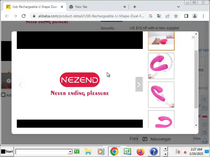Select the third pink product thumbnail
Screen dimensions: 210x157
[161, 95]
